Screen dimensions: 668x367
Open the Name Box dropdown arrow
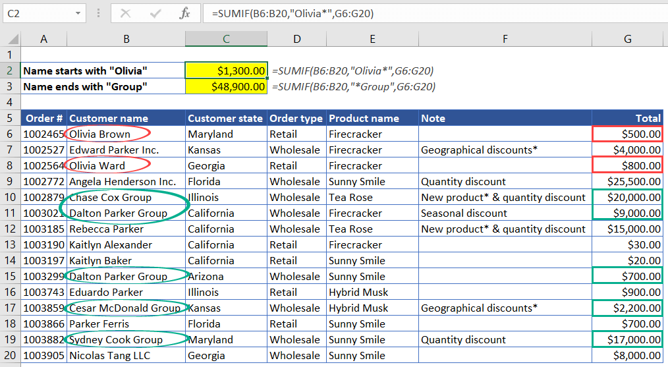(x=78, y=14)
